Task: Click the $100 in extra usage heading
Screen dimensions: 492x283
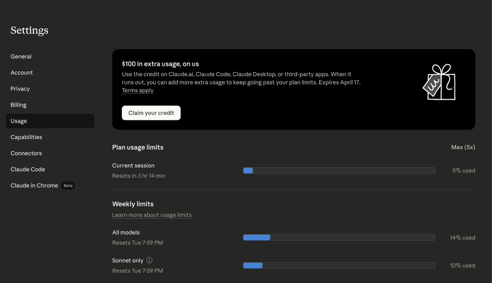Action: (160, 64)
